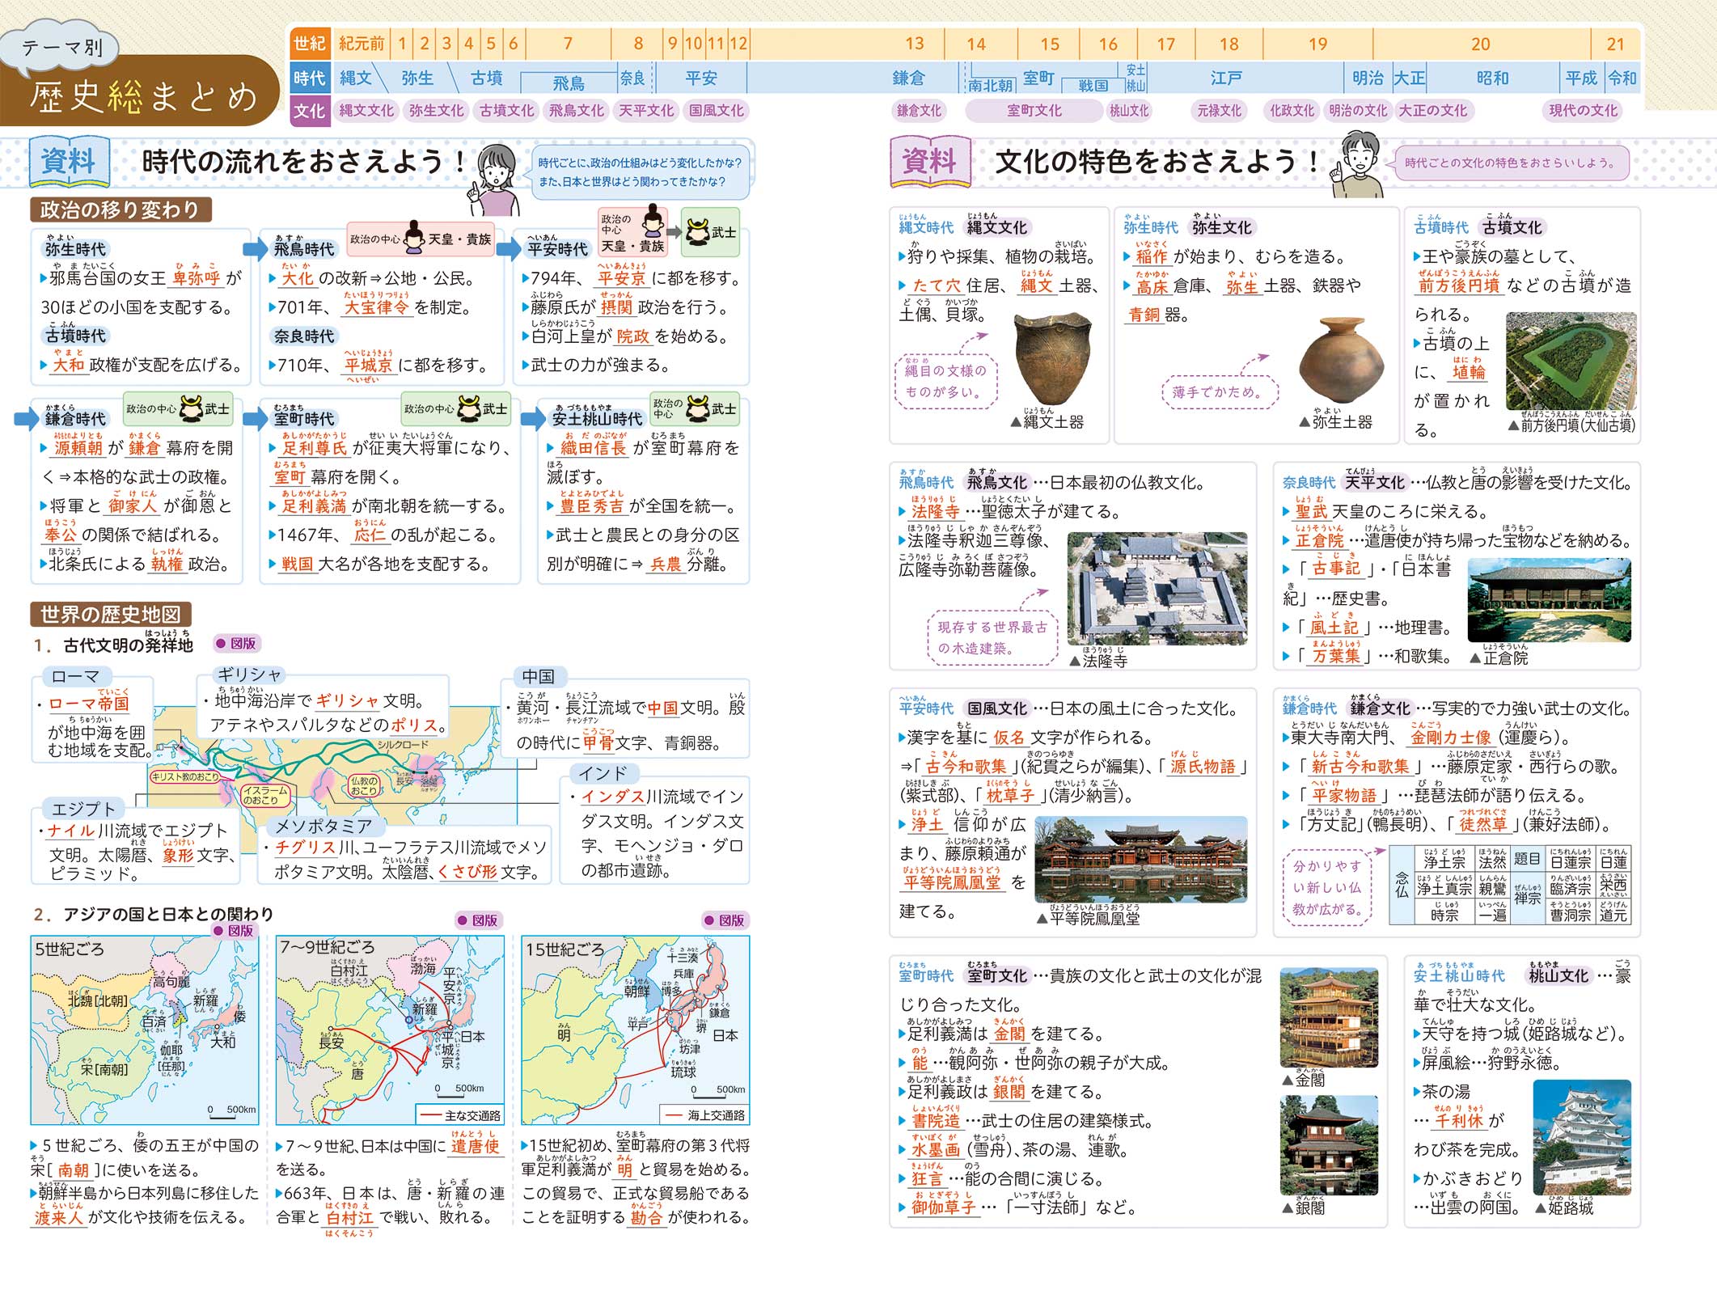Select 元禄文化 pill in the timeline

1219,111
